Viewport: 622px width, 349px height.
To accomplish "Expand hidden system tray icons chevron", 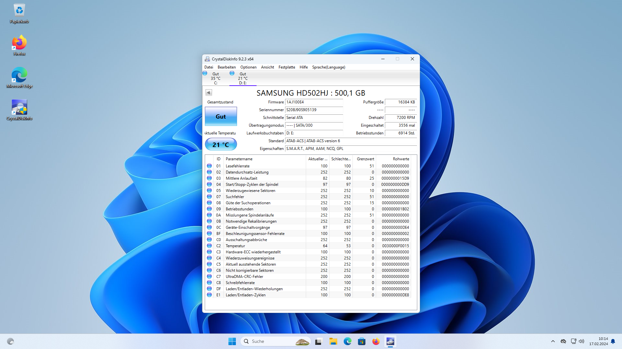I will pyautogui.click(x=553, y=342).
